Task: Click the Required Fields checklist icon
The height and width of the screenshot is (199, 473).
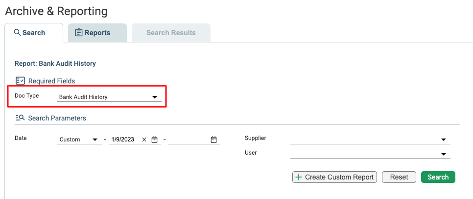Action: (x=20, y=80)
